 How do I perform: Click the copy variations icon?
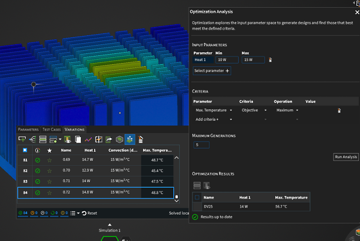click(x=78, y=139)
